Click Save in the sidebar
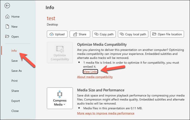Image resolution: width=190 pixels, height=120 pixels. coord(14,61)
